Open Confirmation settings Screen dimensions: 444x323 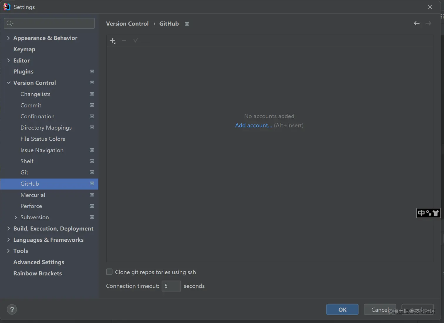coord(38,117)
